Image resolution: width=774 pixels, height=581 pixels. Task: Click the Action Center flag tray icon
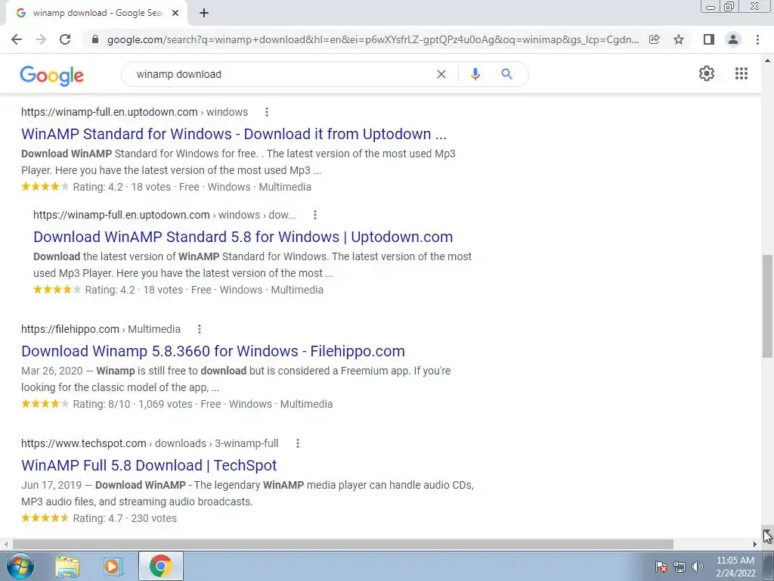point(661,567)
